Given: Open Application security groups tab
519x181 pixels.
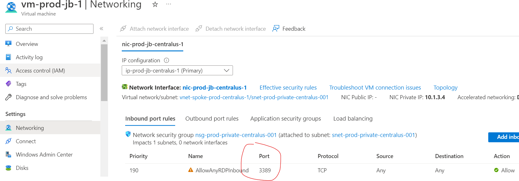Looking at the screenshot, I should pyautogui.click(x=285, y=119).
